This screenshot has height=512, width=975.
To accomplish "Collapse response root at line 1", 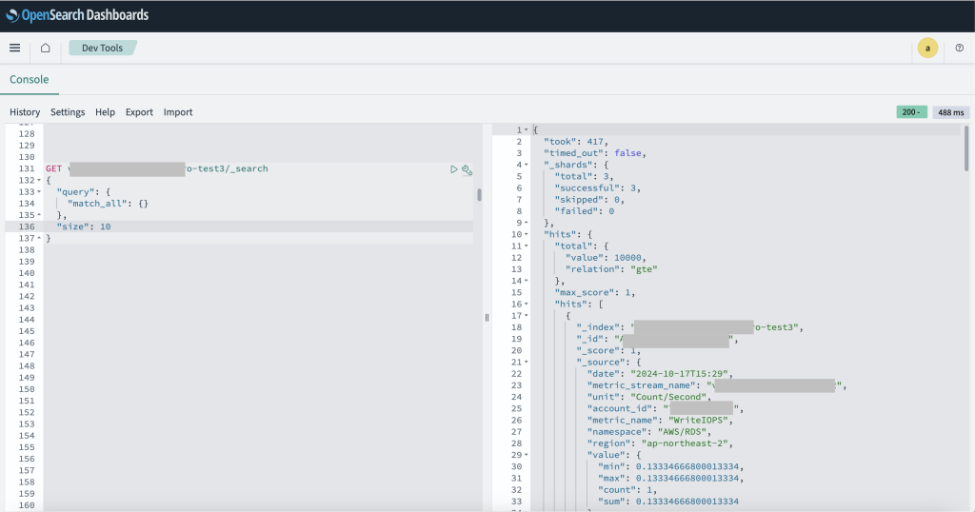I will [x=526, y=129].
